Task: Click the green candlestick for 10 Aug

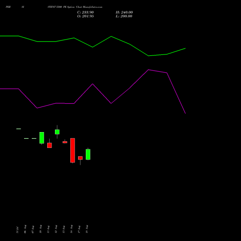Action: 42,138
